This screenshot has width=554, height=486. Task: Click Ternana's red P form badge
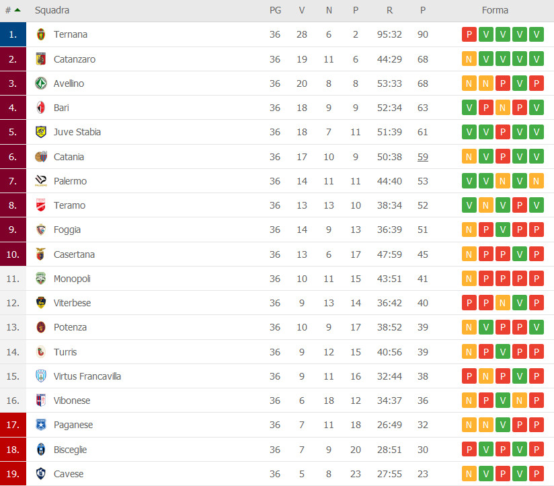pos(469,34)
